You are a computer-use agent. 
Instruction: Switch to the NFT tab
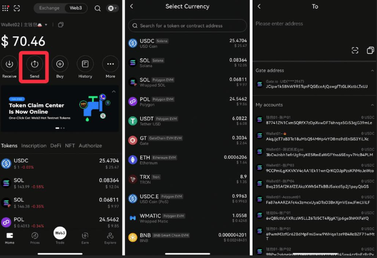(69, 145)
